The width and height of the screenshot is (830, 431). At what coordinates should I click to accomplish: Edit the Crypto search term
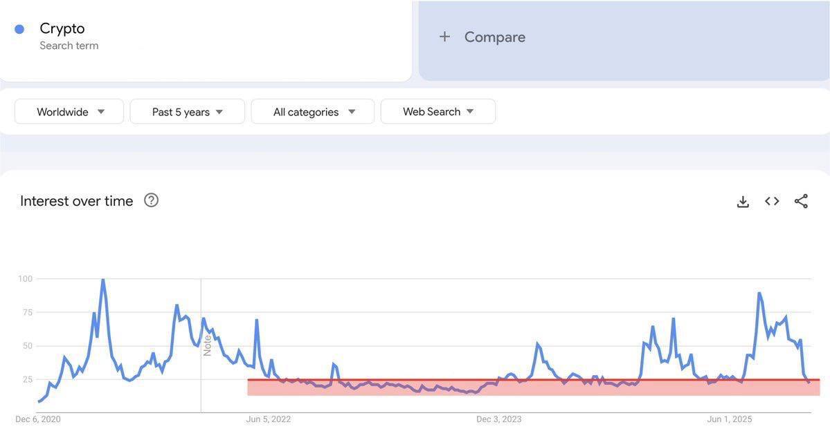tap(62, 29)
